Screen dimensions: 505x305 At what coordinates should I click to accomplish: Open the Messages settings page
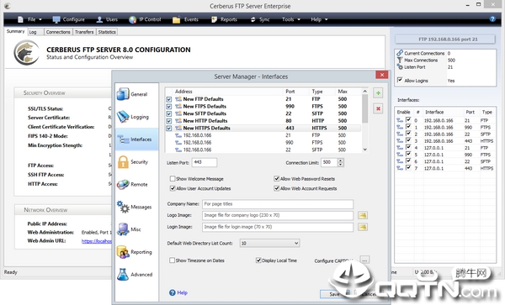(136, 207)
